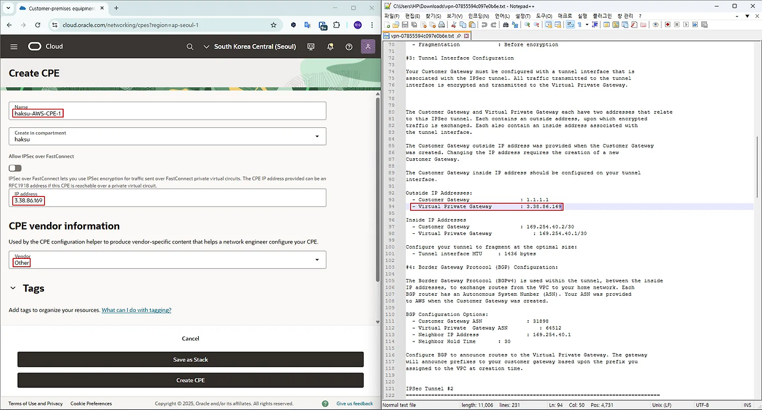Expand the South Korea Central region selector
Image resolution: width=762 pixels, height=410 pixels.
coord(250,46)
